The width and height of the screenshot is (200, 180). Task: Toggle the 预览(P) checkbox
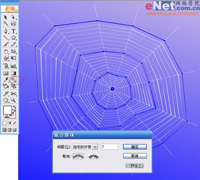(128, 166)
